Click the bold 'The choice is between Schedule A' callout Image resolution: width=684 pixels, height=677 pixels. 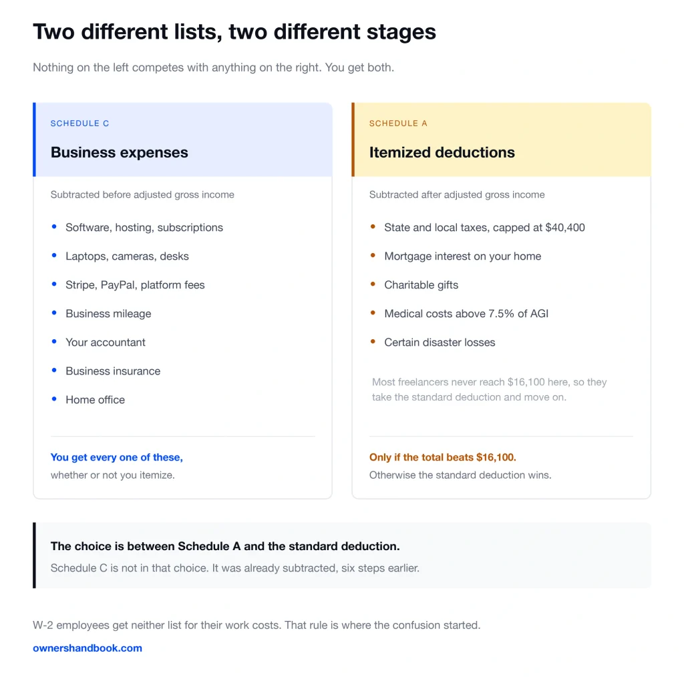225,545
